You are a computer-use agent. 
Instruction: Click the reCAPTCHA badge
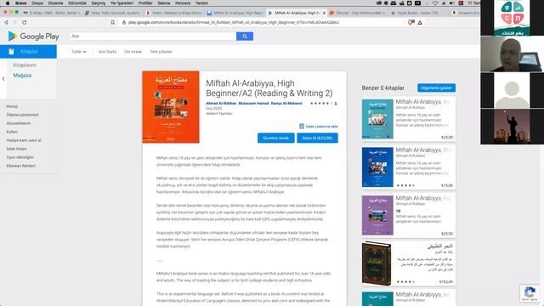click(x=530, y=294)
